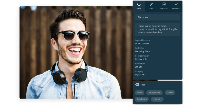
Task: Select the Jacket tag
Action: [x=170, y=93]
